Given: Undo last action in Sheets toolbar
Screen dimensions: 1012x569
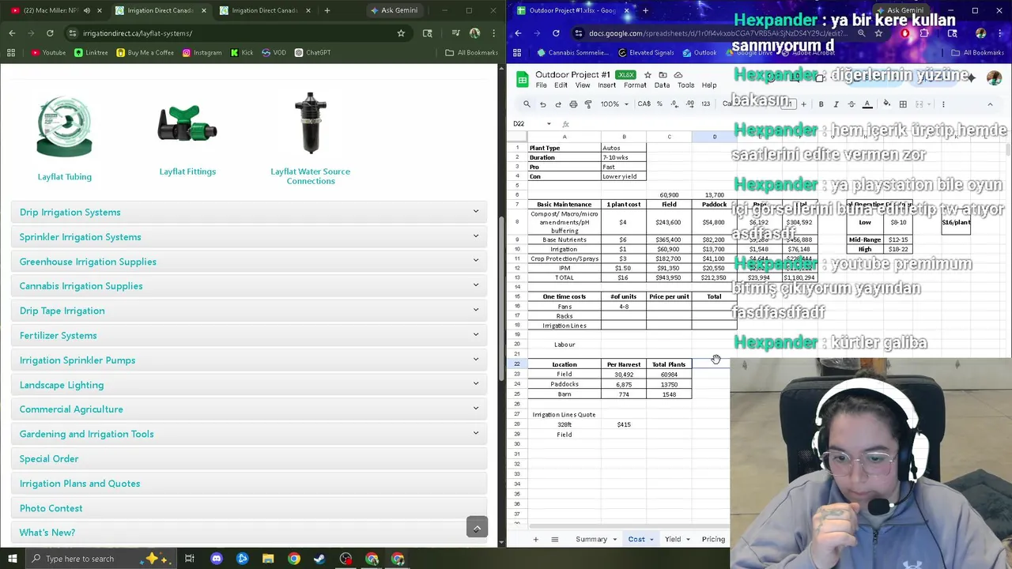Looking at the screenshot, I should (542, 104).
